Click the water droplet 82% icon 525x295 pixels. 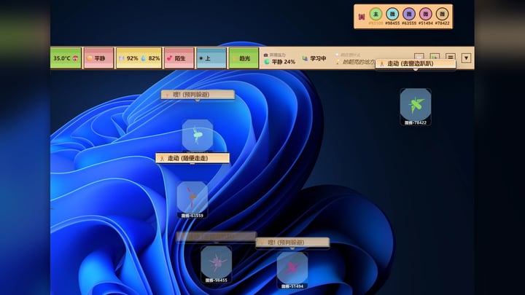(144, 58)
